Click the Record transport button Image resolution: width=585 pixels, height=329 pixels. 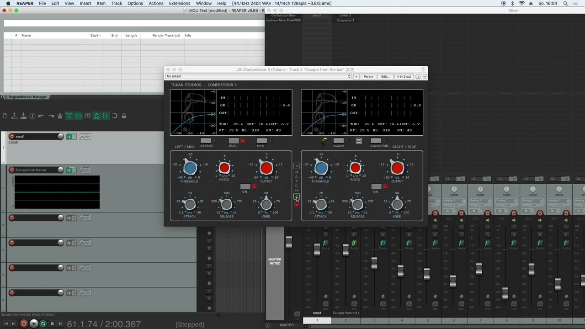(24, 324)
